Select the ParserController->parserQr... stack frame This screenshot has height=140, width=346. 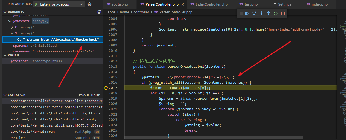pyautogui.click(x=53, y=101)
